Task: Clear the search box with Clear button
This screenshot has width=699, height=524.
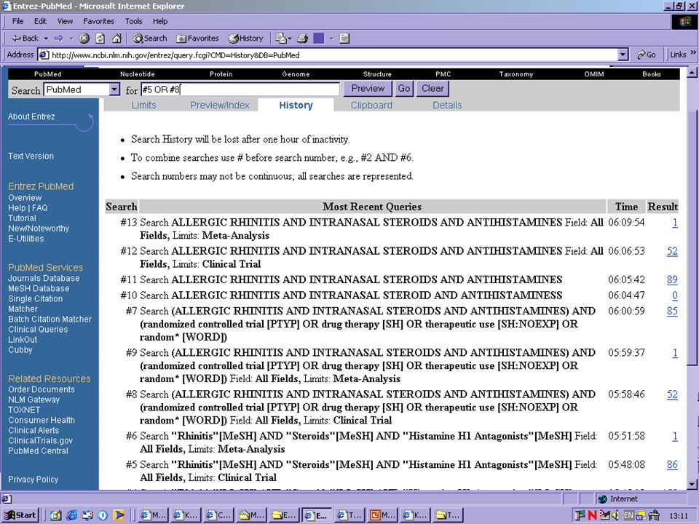Action: 433,89
